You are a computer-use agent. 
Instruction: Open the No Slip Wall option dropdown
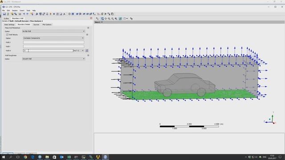pyautogui.click(x=53, y=31)
